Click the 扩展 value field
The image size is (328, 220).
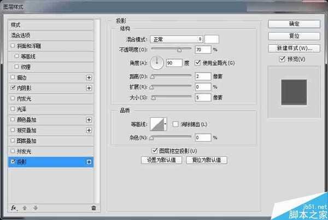[203, 87]
